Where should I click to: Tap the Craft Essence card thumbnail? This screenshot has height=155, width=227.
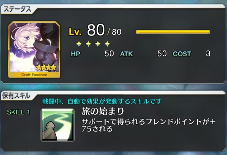pos(34,50)
